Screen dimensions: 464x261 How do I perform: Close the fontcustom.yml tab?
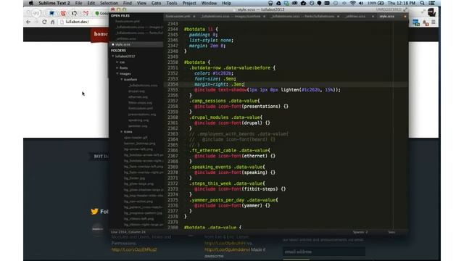(194, 17)
